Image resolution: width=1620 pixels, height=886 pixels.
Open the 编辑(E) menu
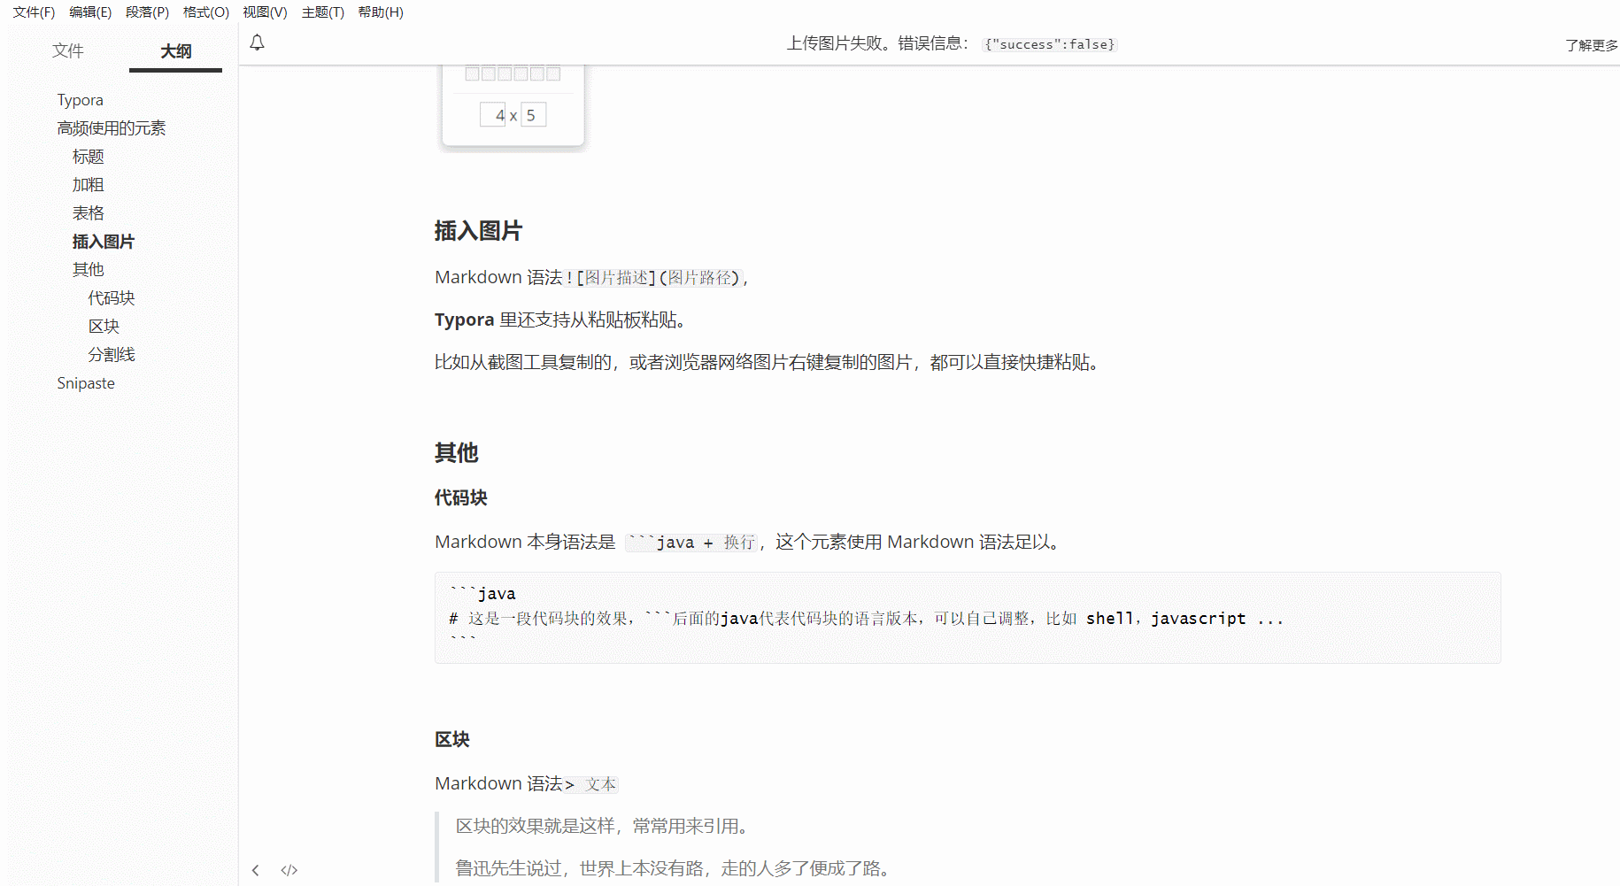pyautogui.click(x=90, y=12)
